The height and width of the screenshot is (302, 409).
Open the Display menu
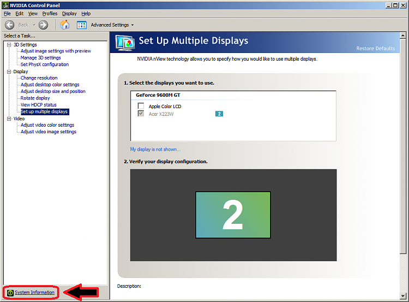[x=69, y=14]
